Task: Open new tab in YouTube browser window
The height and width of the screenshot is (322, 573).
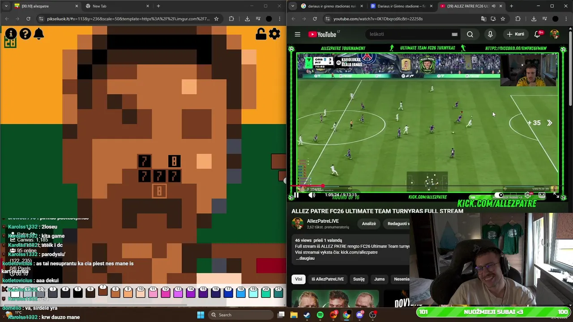Action: 511,6
